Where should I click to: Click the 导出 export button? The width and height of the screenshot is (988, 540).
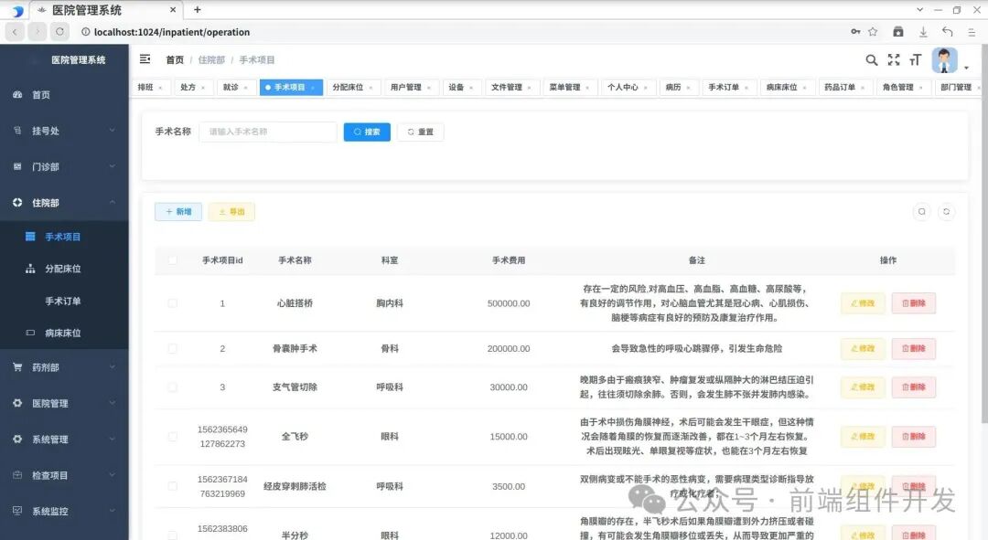[231, 211]
